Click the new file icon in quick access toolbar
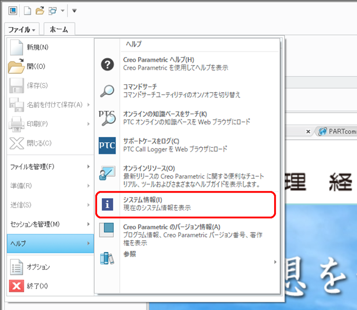The height and width of the screenshot is (310, 357). tap(28, 10)
